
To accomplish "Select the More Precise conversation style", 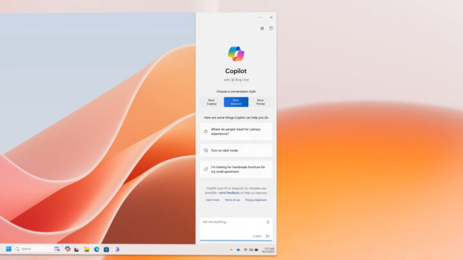I will coord(260,101).
